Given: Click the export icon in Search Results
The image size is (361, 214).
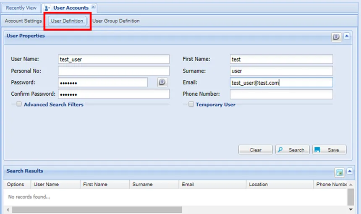Looking at the screenshot, I should tap(339, 172).
